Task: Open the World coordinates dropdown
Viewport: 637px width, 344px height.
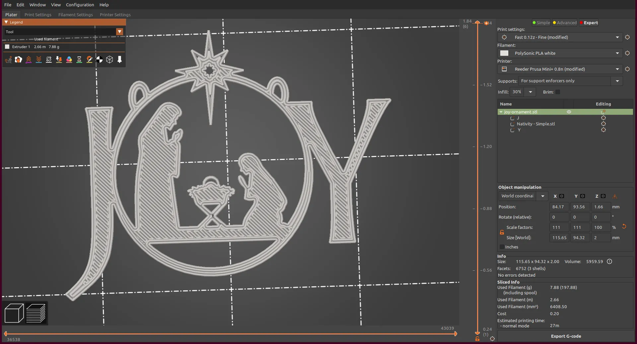Action: coord(542,196)
